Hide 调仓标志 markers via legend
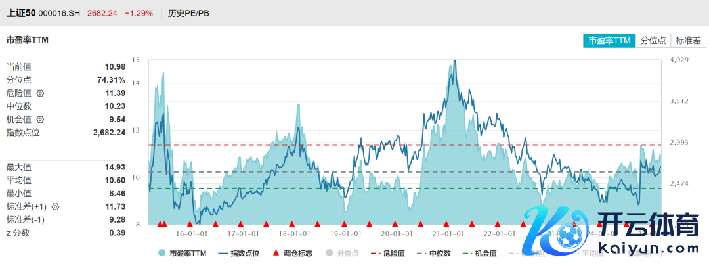The image size is (709, 270). click(292, 253)
